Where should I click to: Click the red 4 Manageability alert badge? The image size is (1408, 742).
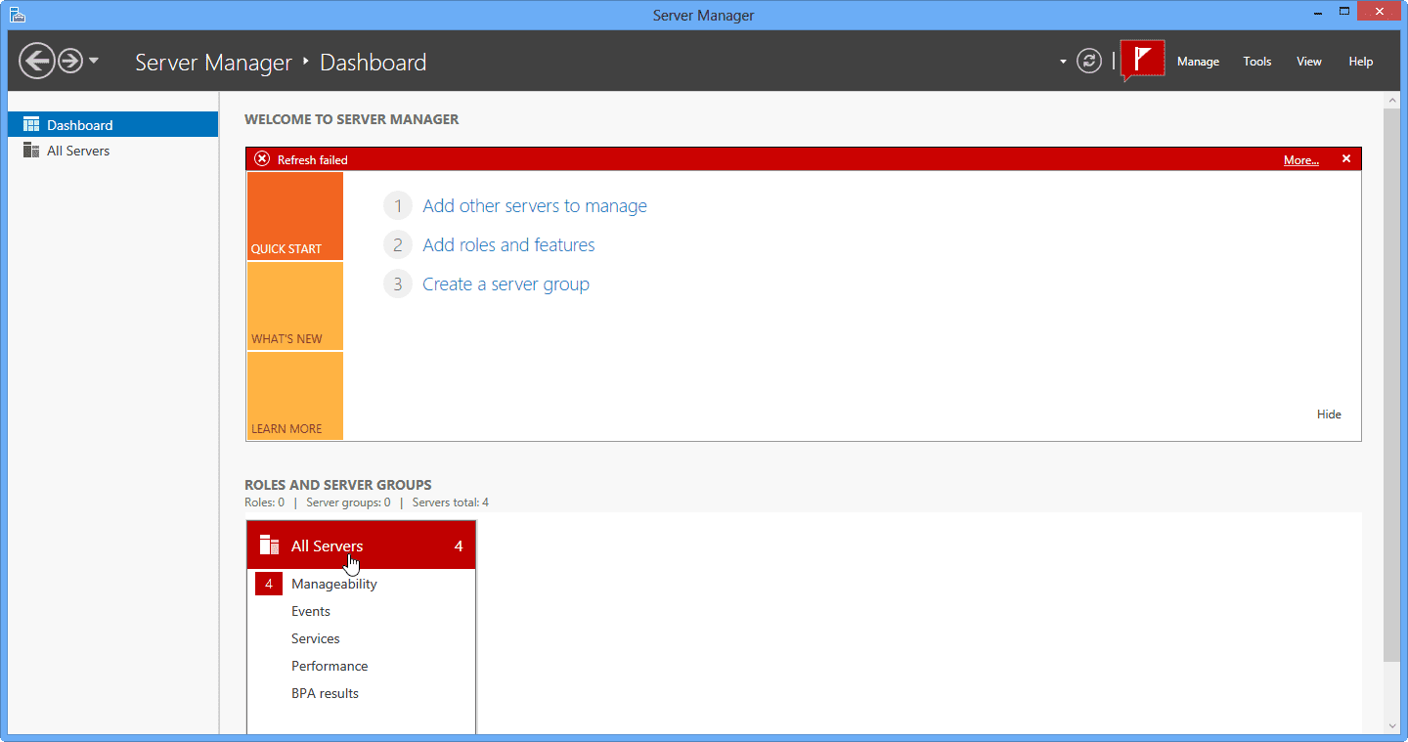(269, 584)
